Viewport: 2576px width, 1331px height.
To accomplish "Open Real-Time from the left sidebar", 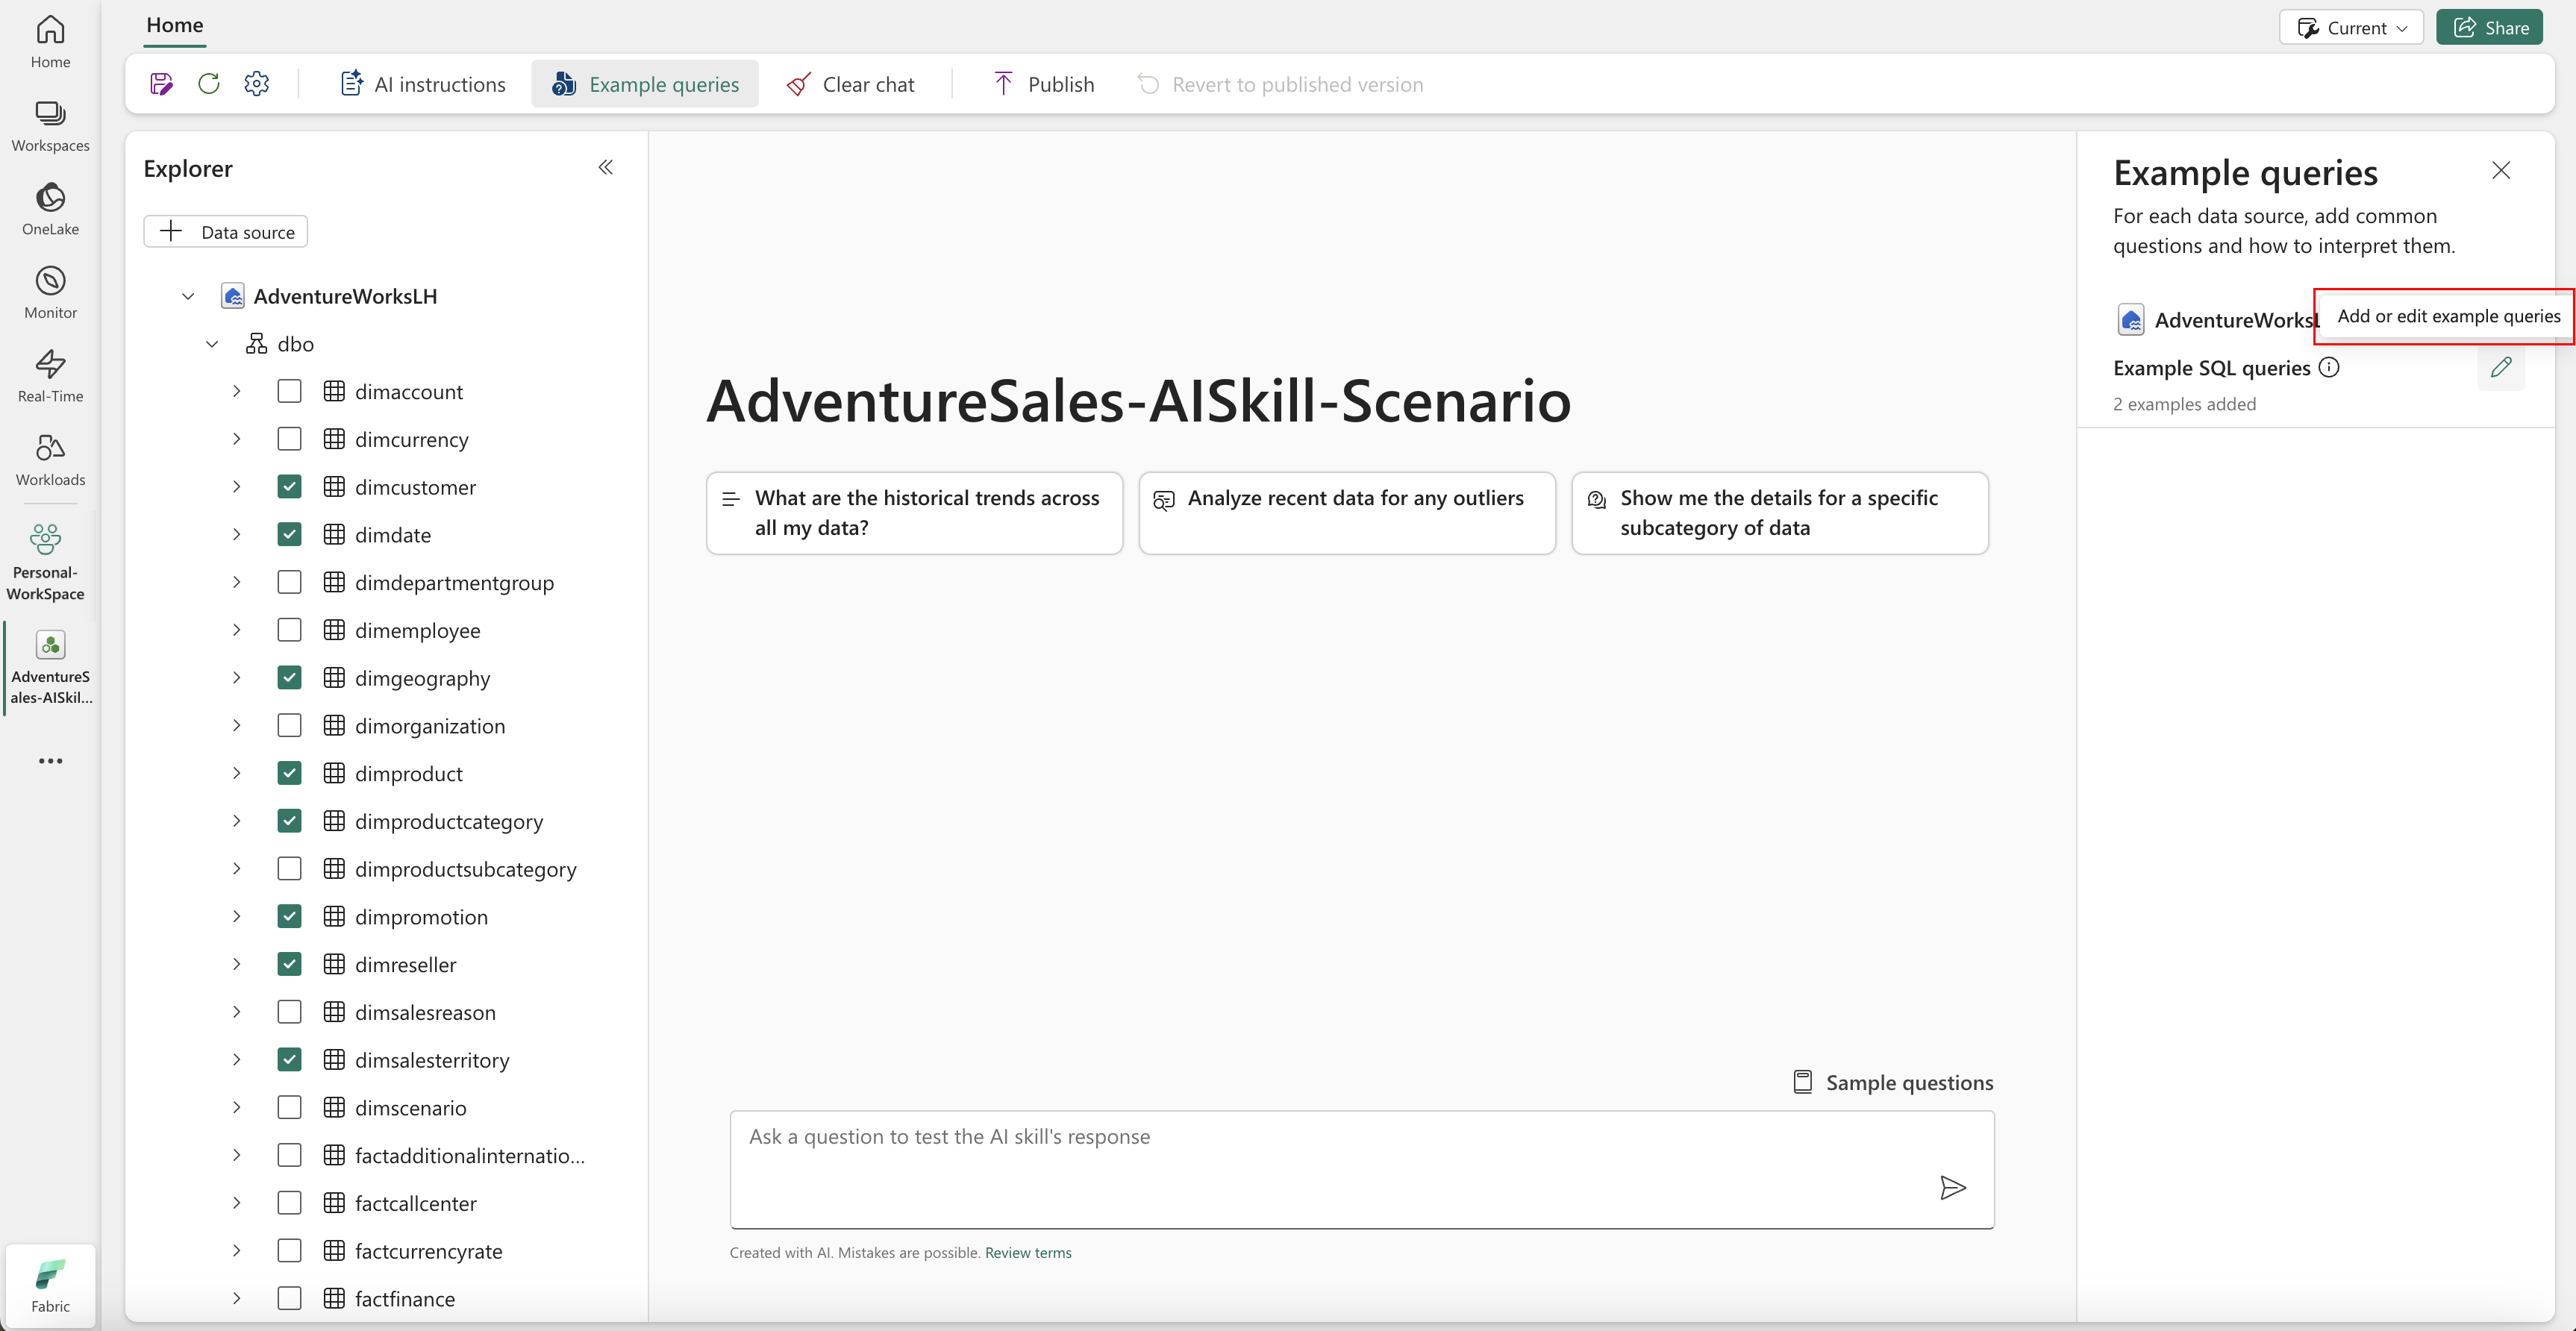I will (x=50, y=375).
